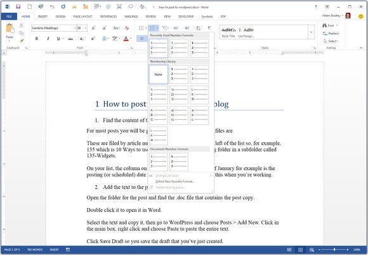This screenshot has height=255, width=368.
Task: Toggle left paragraph alignment
Action: tap(142, 39)
